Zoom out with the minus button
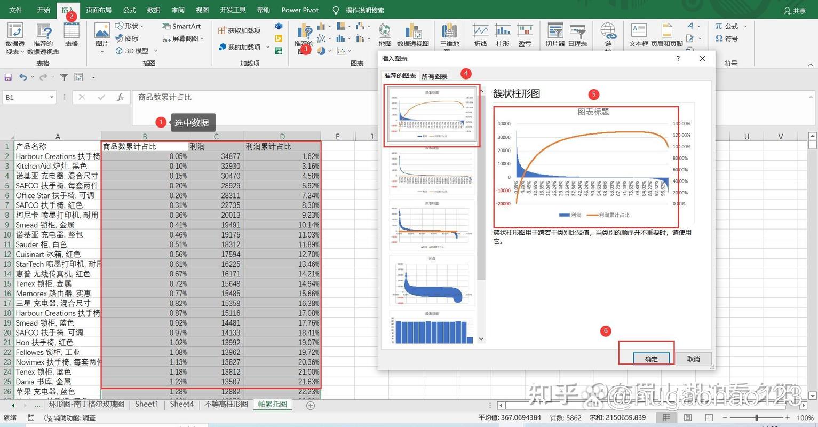The height and width of the screenshot is (427, 818). (x=726, y=418)
